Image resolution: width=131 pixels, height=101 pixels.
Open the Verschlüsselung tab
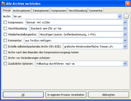(78, 11)
